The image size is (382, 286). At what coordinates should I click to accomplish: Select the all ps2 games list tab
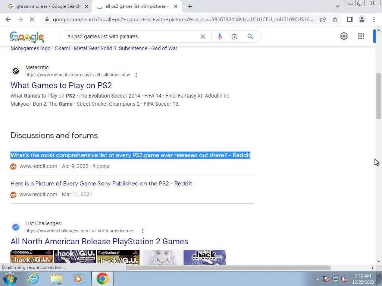point(137,6)
